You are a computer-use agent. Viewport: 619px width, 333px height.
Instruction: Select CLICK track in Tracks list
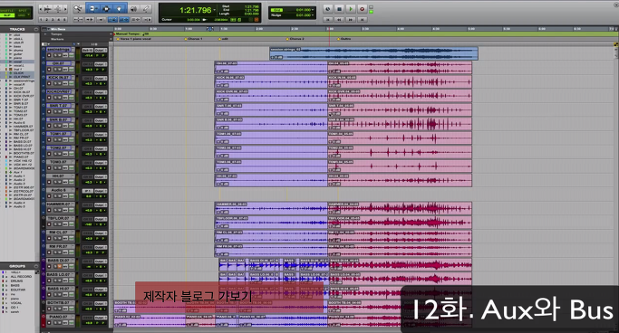click(18, 73)
